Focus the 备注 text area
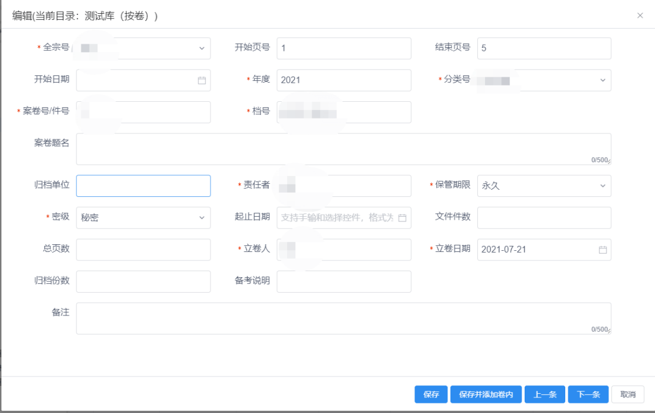This screenshot has width=655, height=413. (x=343, y=318)
